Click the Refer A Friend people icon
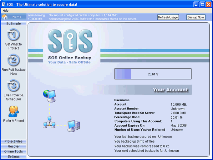213x160 pixels. [14, 111]
